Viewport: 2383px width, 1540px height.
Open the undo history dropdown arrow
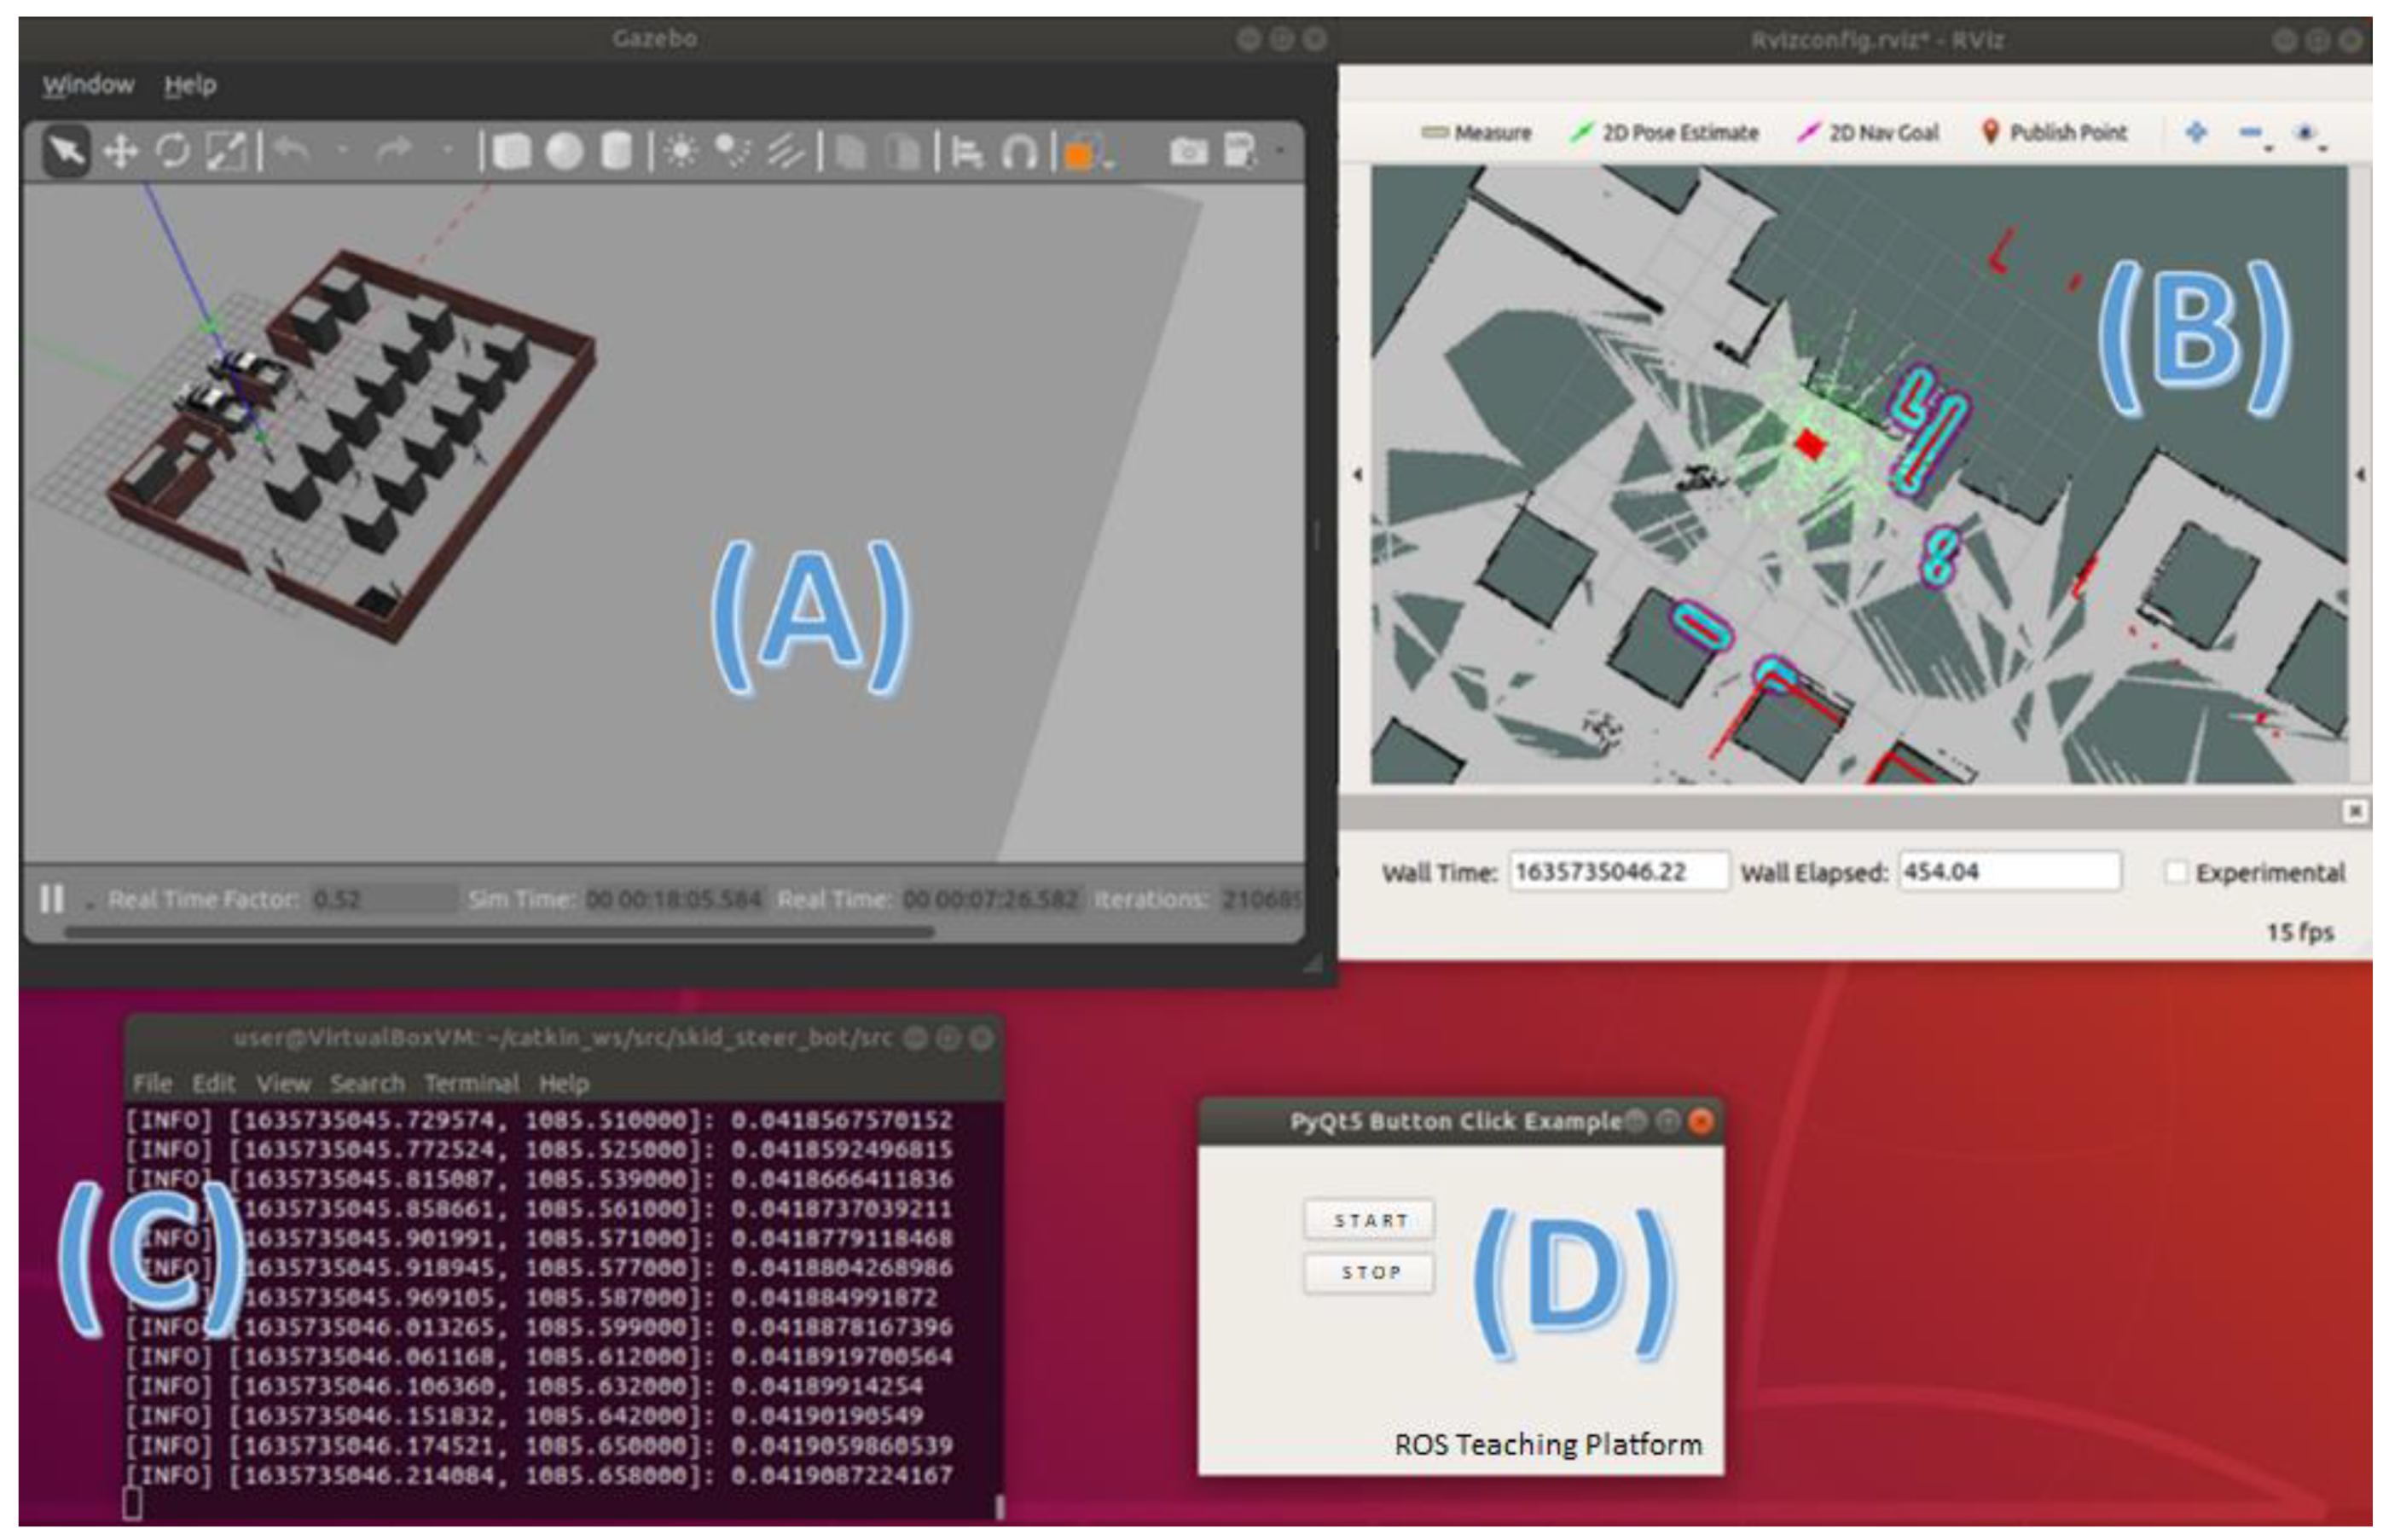pyautogui.click(x=343, y=151)
